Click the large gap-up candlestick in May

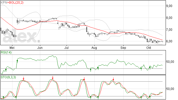[x=17, y=21]
